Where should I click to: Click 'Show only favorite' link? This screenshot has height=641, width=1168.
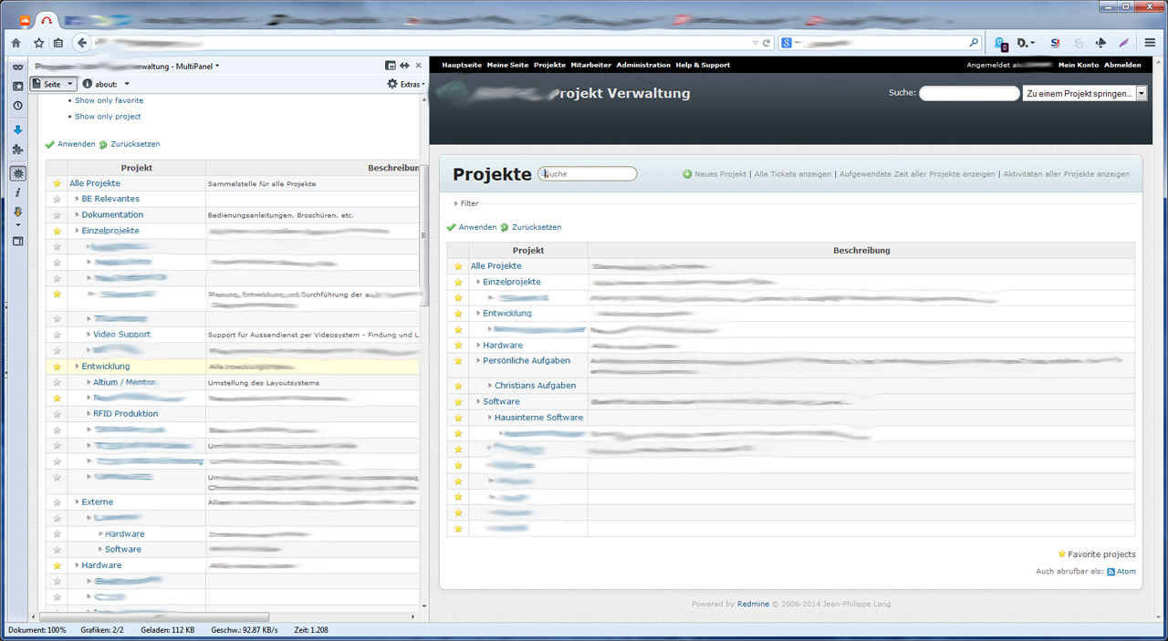click(109, 100)
